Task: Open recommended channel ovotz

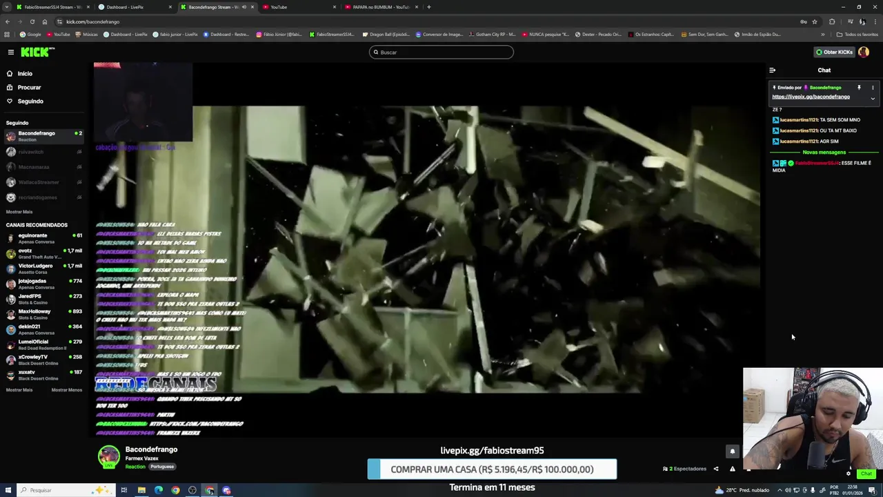Action: coord(43,253)
